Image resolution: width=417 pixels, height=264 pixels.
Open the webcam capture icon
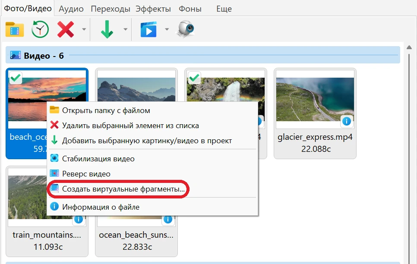[x=186, y=29]
